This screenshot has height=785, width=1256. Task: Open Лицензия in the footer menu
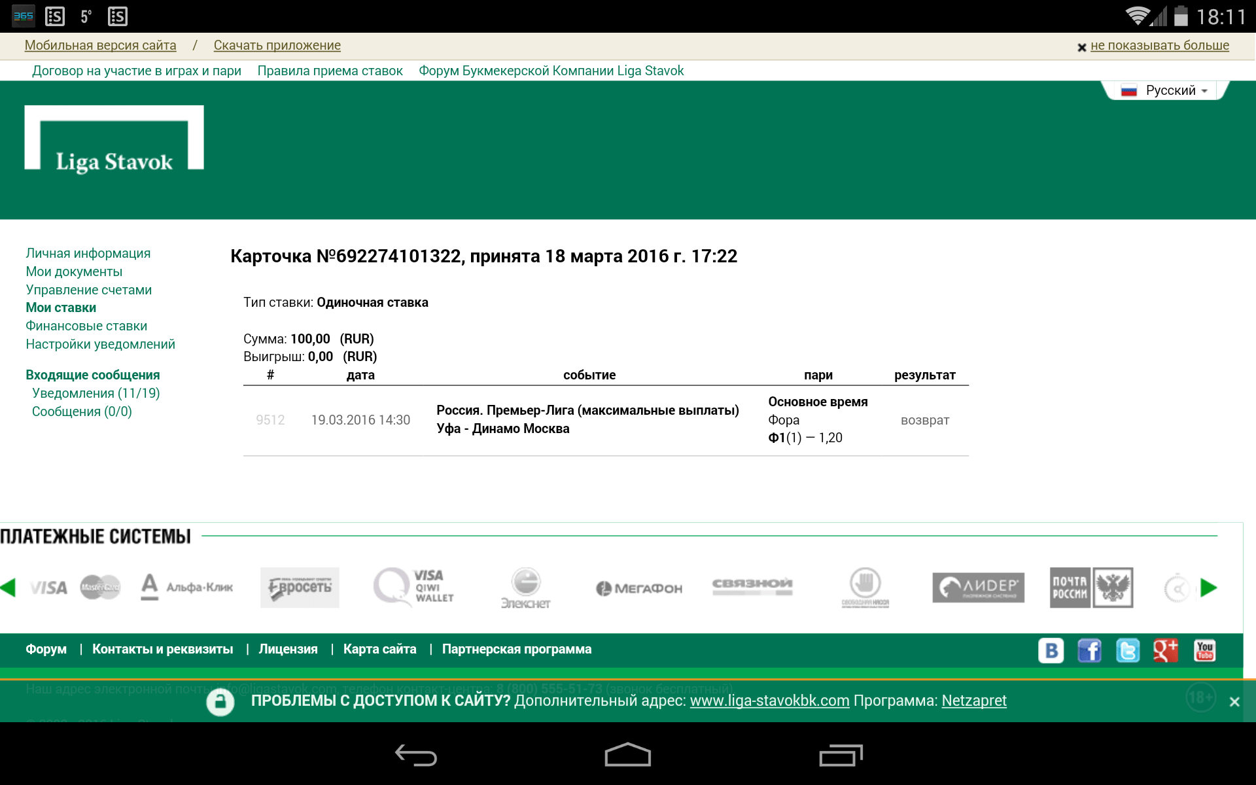coord(288,649)
